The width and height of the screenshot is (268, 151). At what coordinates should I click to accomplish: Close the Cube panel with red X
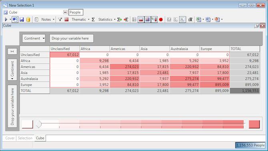click(262, 26)
